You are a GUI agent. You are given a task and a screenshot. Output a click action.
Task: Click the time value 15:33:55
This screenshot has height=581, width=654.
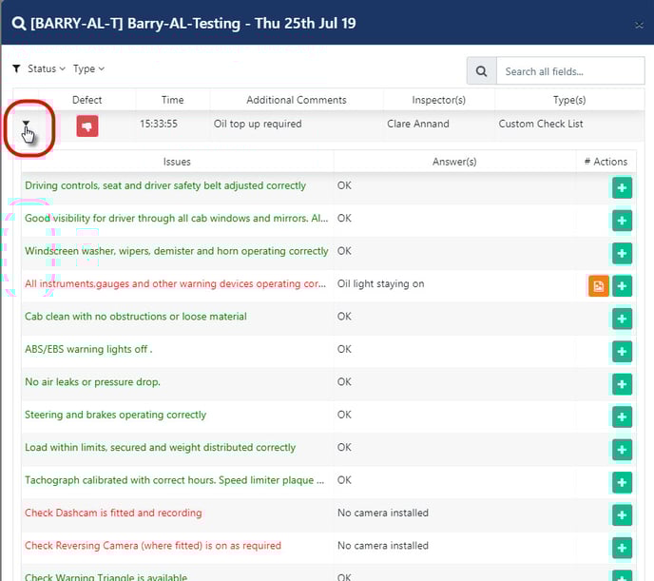(x=159, y=124)
